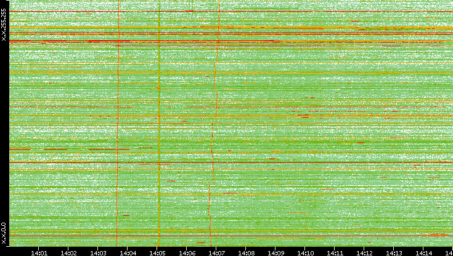This screenshot has height=256, width=453.
Task: Select the 14:04 time axis label
Action: tap(128, 253)
